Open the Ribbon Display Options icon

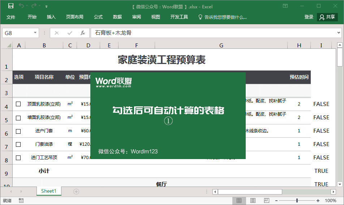click(285, 6)
